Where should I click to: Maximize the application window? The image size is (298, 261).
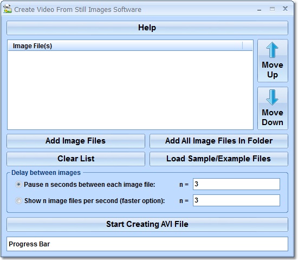(272, 9)
